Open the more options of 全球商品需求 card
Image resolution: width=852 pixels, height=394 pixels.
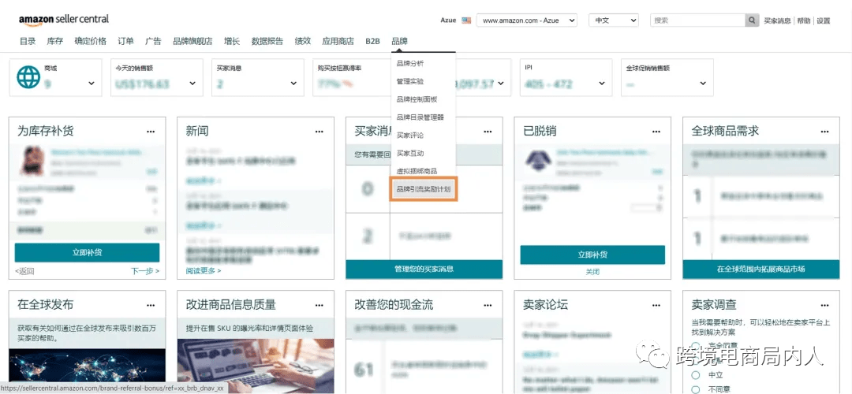pyautogui.click(x=825, y=132)
